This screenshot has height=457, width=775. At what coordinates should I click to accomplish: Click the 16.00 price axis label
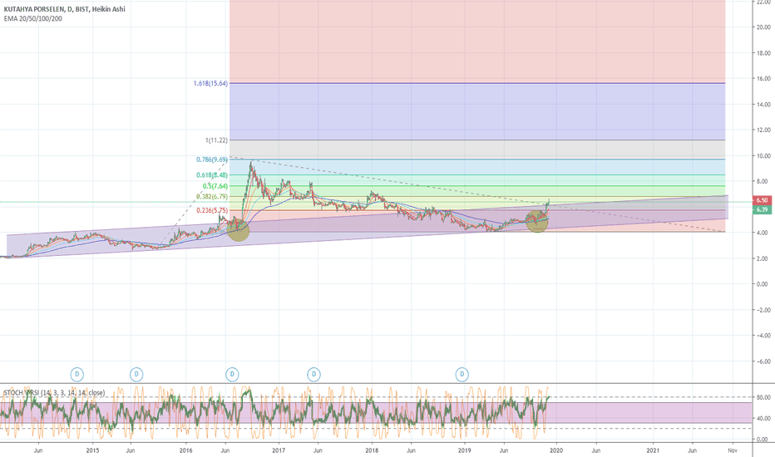(x=763, y=79)
